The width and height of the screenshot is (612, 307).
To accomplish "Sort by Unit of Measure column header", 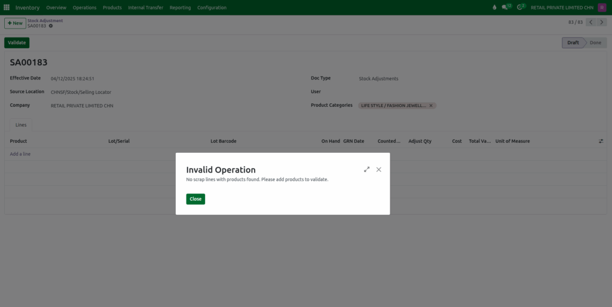I will coord(512,141).
